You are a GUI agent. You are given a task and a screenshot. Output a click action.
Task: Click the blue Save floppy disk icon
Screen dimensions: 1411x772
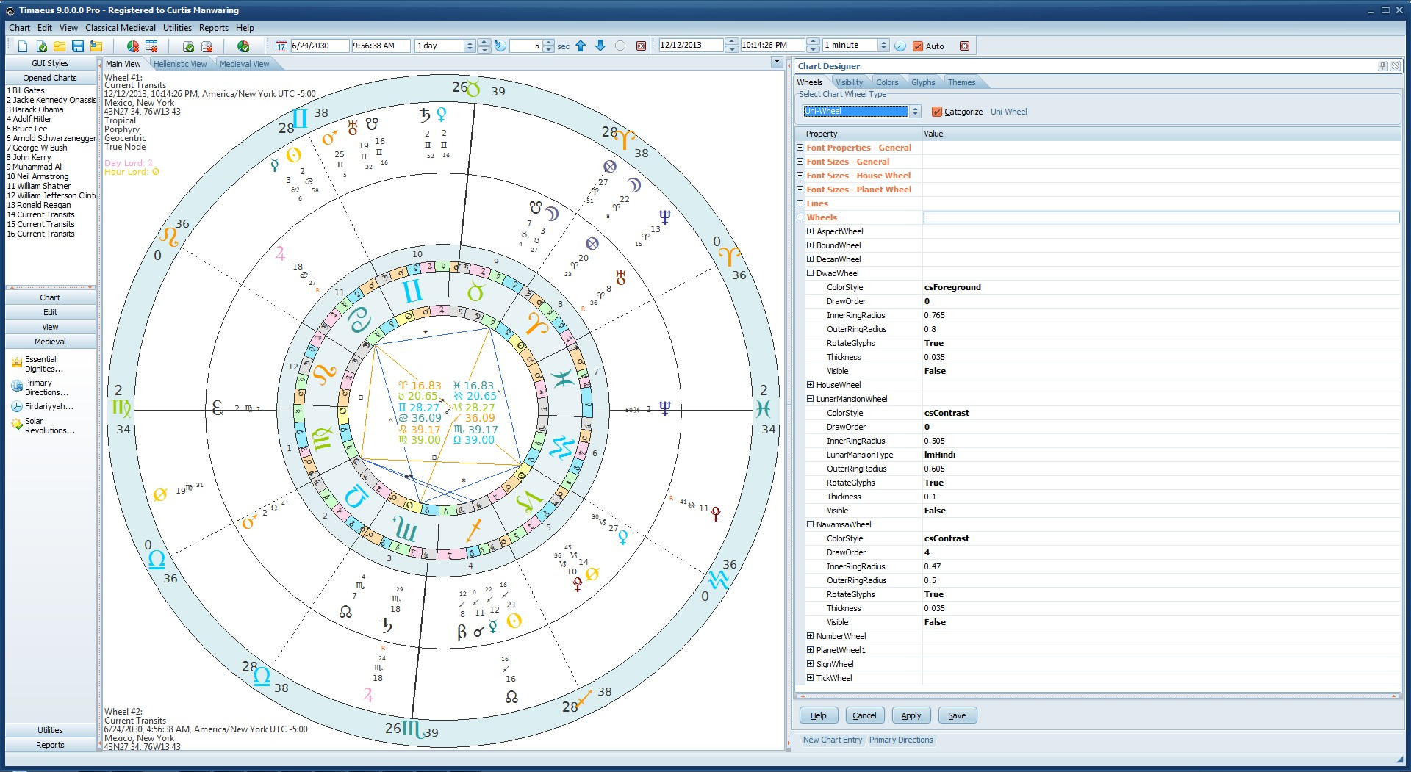(x=78, y=46)
